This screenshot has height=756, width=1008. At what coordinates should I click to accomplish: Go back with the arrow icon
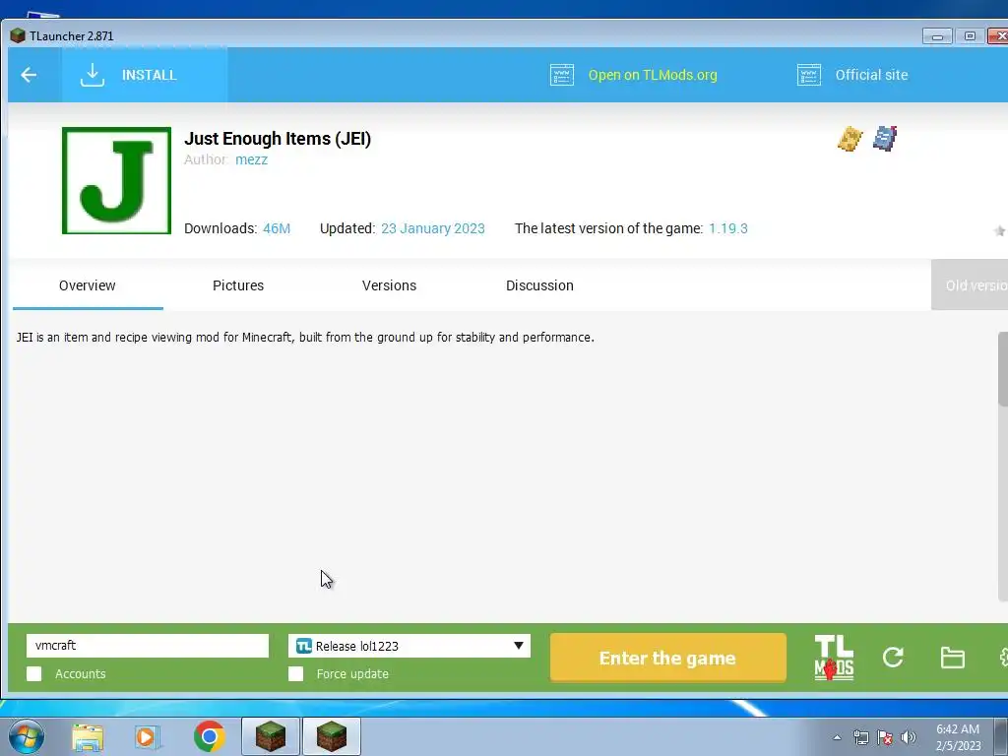29,75
